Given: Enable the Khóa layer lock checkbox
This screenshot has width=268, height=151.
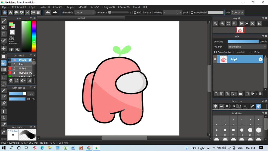Looking at the screenshot, I should (x=252, y=52).
